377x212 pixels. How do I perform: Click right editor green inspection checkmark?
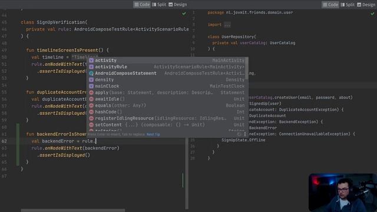[x=372, y=14]
